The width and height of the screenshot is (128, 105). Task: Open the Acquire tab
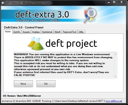coord(26,32)
